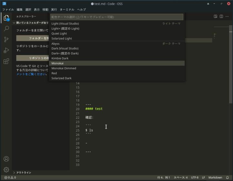
Task: Click the 確認: line in editor
Action: click(x=89, y=118)
